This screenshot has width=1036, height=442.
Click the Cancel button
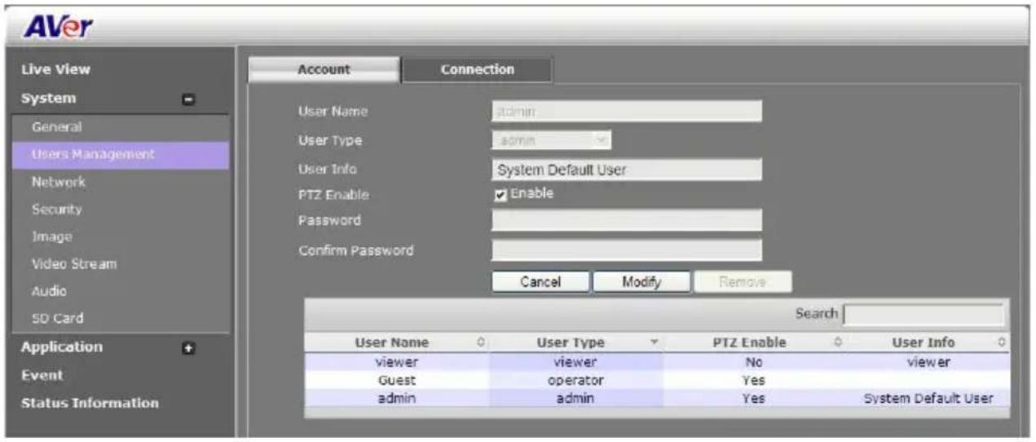click(540, 281)
